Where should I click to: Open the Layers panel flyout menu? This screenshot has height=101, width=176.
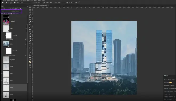(27, 6)
